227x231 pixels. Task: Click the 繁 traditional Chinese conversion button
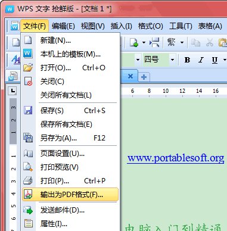click(x=172, y=42)
